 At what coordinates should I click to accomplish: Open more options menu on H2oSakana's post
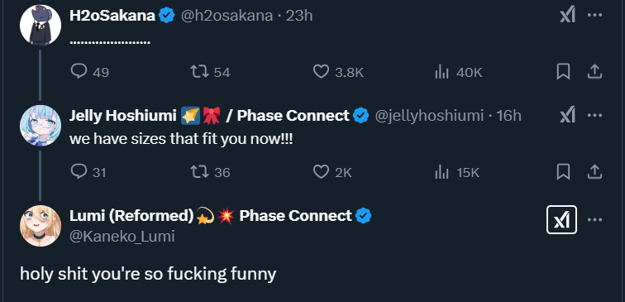[594, 15]
